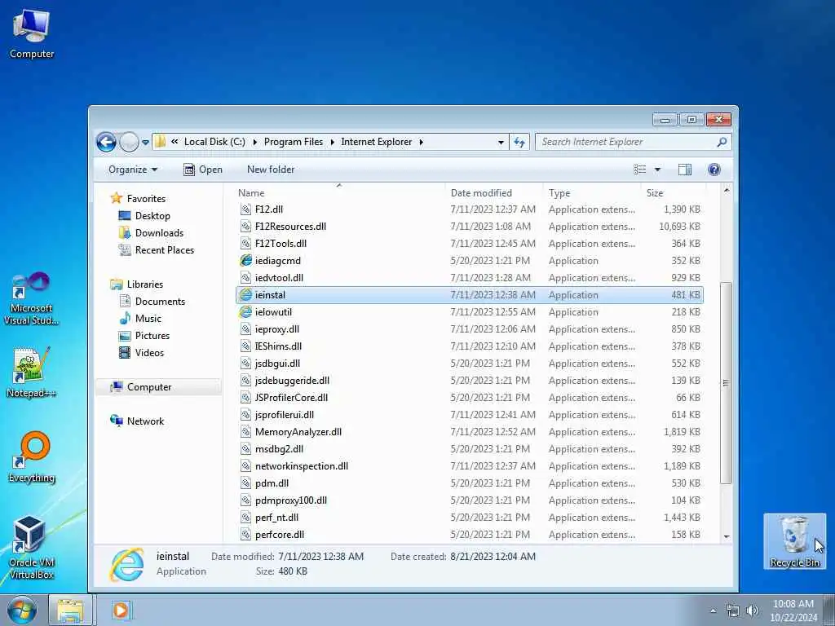The width and height of the screenshot is (835, 626).
Task: Open the Organize dropdown menu
Action: 133,170
